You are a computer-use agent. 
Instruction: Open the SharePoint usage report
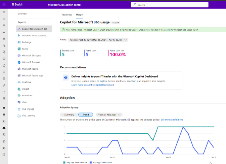coord(27,96)
